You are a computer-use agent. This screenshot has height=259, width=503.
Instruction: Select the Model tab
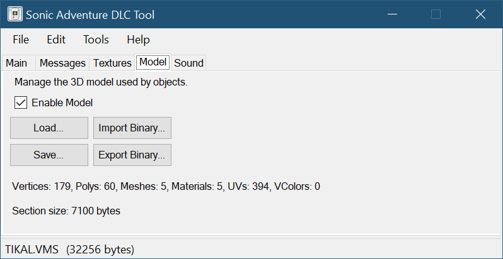153,62
